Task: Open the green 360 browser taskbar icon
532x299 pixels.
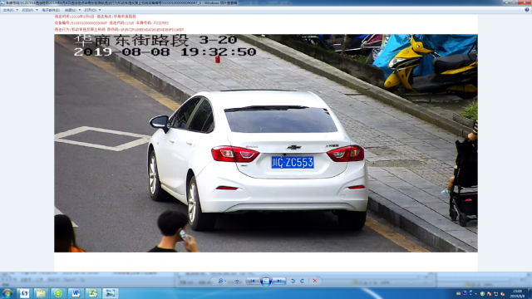Action: 58,293
